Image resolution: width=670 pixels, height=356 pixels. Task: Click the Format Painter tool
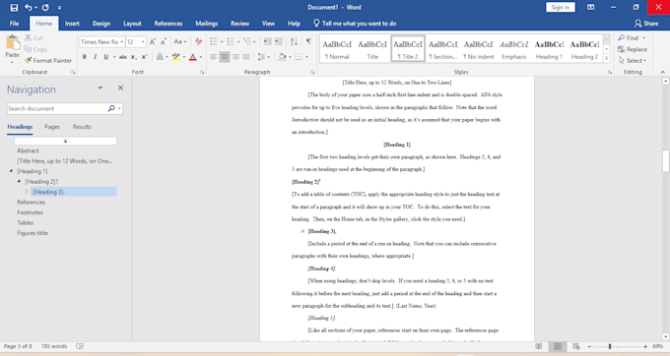pos(48,61)
